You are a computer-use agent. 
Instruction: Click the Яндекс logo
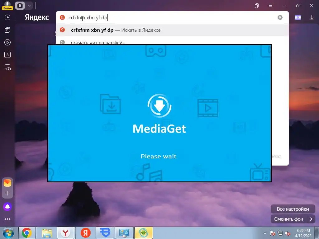(37, 17)
